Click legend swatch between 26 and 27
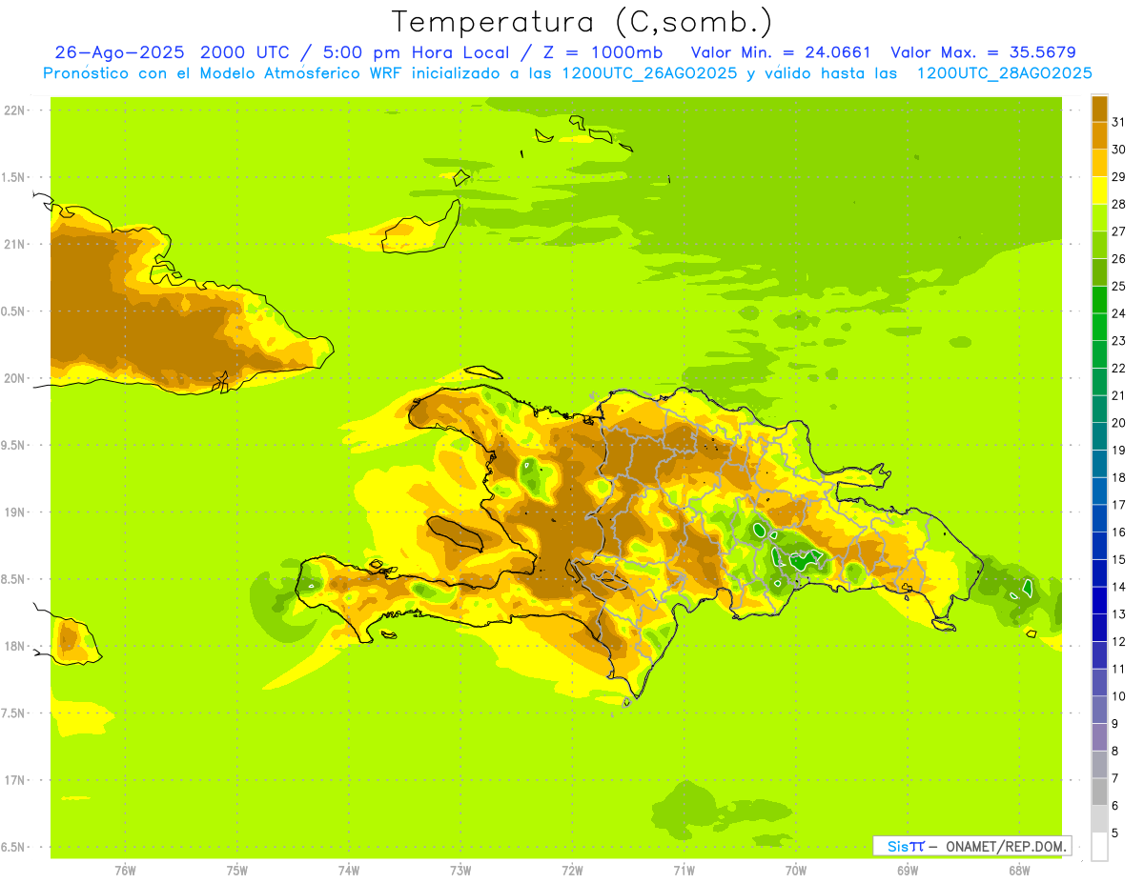This screenshot has height=883, width=1144. click(1099, 245)
